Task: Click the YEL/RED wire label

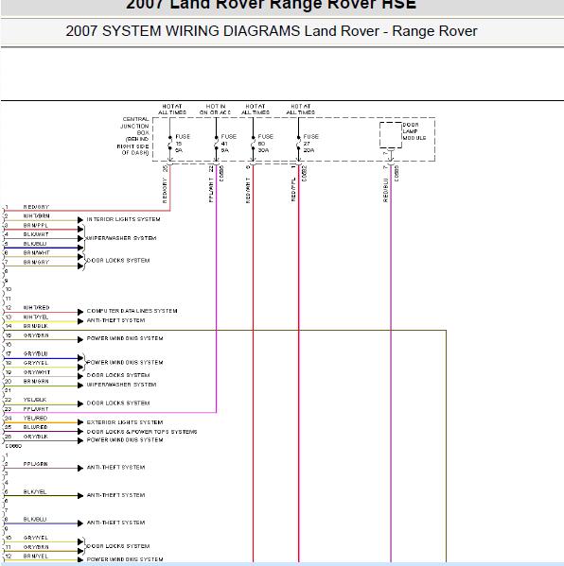Action: click(35, 418)
